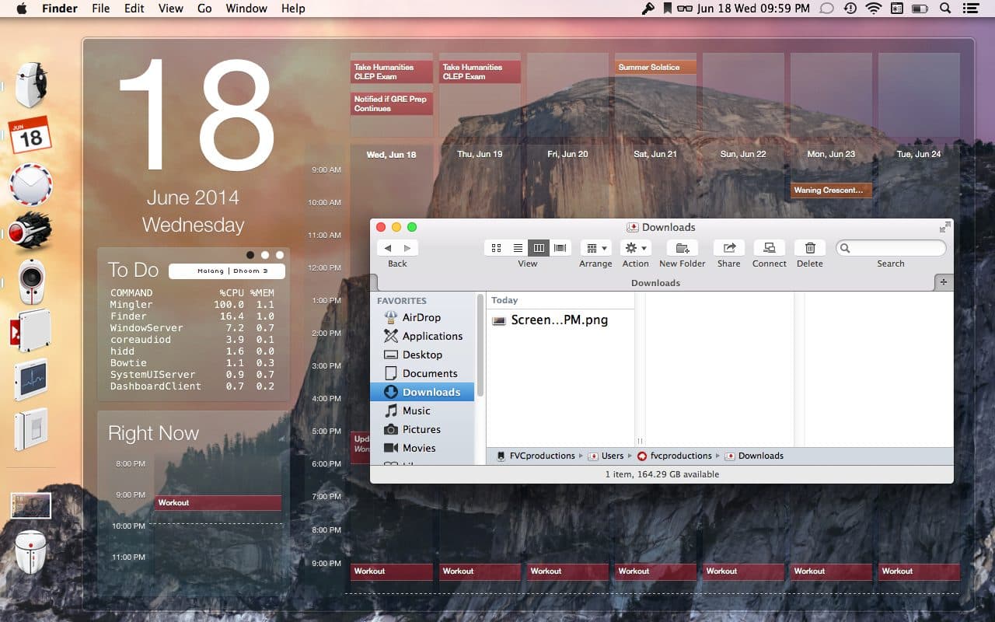
Task: Switch Finder to Cover Flow view
Action: [x=560, y=248]
